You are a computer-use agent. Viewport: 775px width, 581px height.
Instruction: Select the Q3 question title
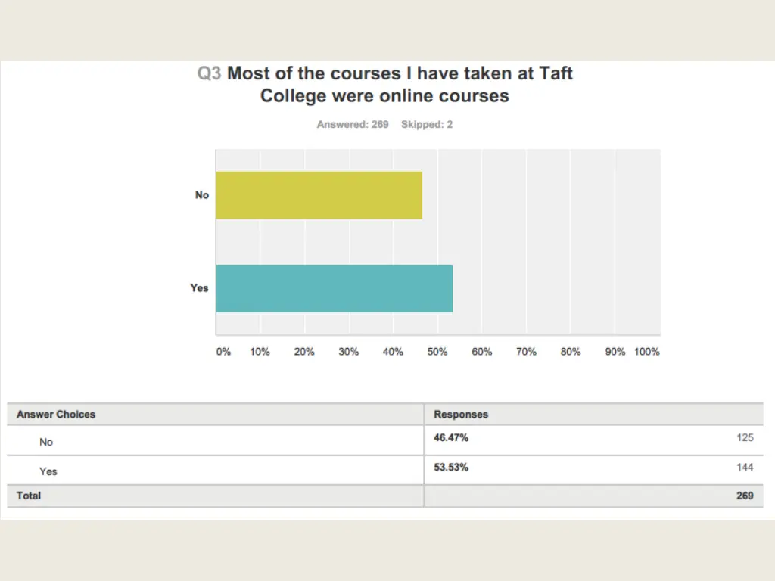384,85
